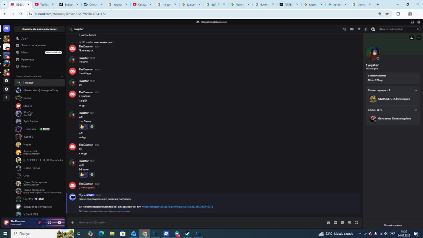Toggle headphones deafen in user panel
423x238 pixels.
pos(50,222)
